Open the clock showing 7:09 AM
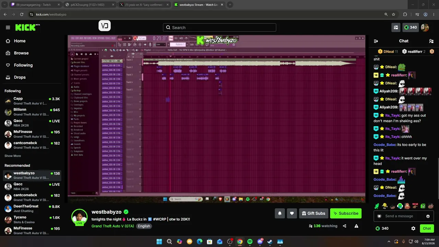439x247 pixels. pos(429,242)
